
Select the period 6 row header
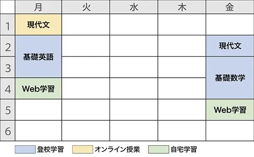[8, 131]
